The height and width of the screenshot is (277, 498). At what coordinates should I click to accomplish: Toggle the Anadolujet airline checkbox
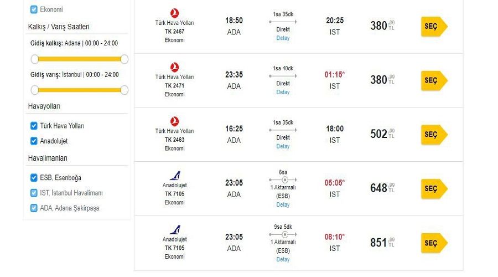(x=34, y=141)
